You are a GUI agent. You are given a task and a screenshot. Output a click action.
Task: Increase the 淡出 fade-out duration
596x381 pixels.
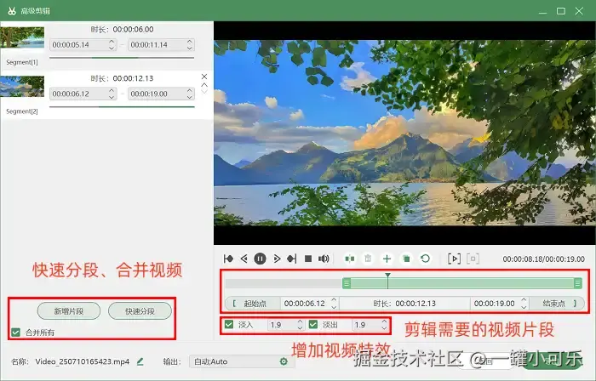click(384, 321)
